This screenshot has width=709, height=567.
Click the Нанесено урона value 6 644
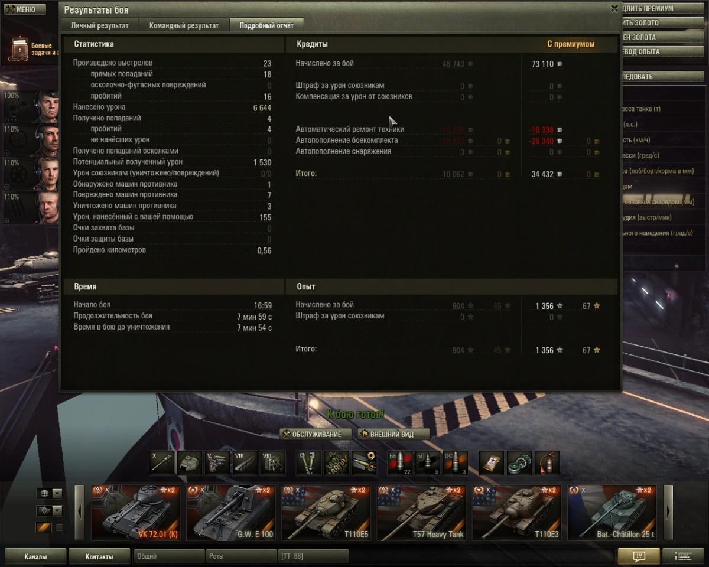click(x=262, y=107)
